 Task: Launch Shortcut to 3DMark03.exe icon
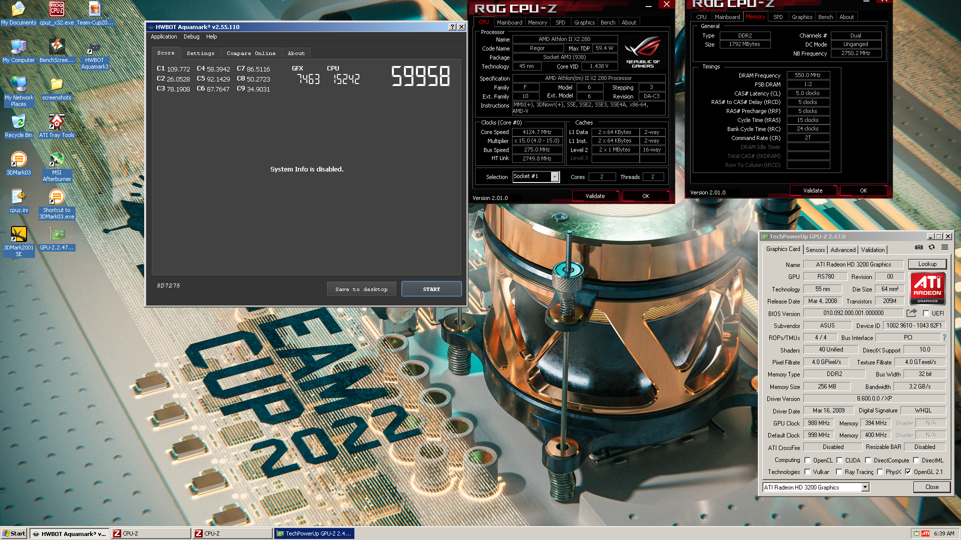tap(57, 204)
